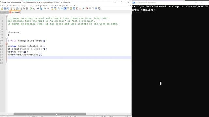The height and width of the screenshot is (117, 209).
Task: Maximize the Notepad++ window
Action: click(x=121, y=2)
